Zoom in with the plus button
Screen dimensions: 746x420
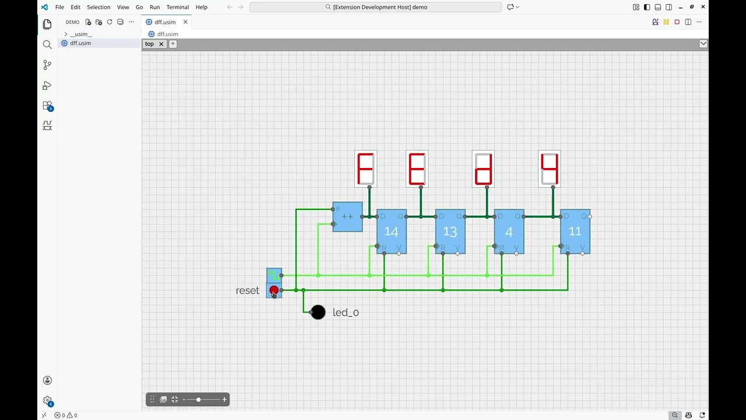coord(224,400)
